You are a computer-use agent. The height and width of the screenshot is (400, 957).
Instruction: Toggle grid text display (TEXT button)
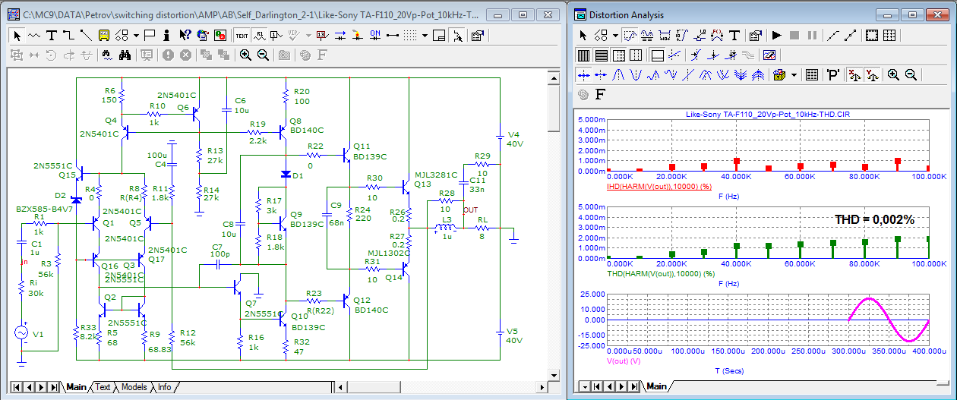[242, 35]
